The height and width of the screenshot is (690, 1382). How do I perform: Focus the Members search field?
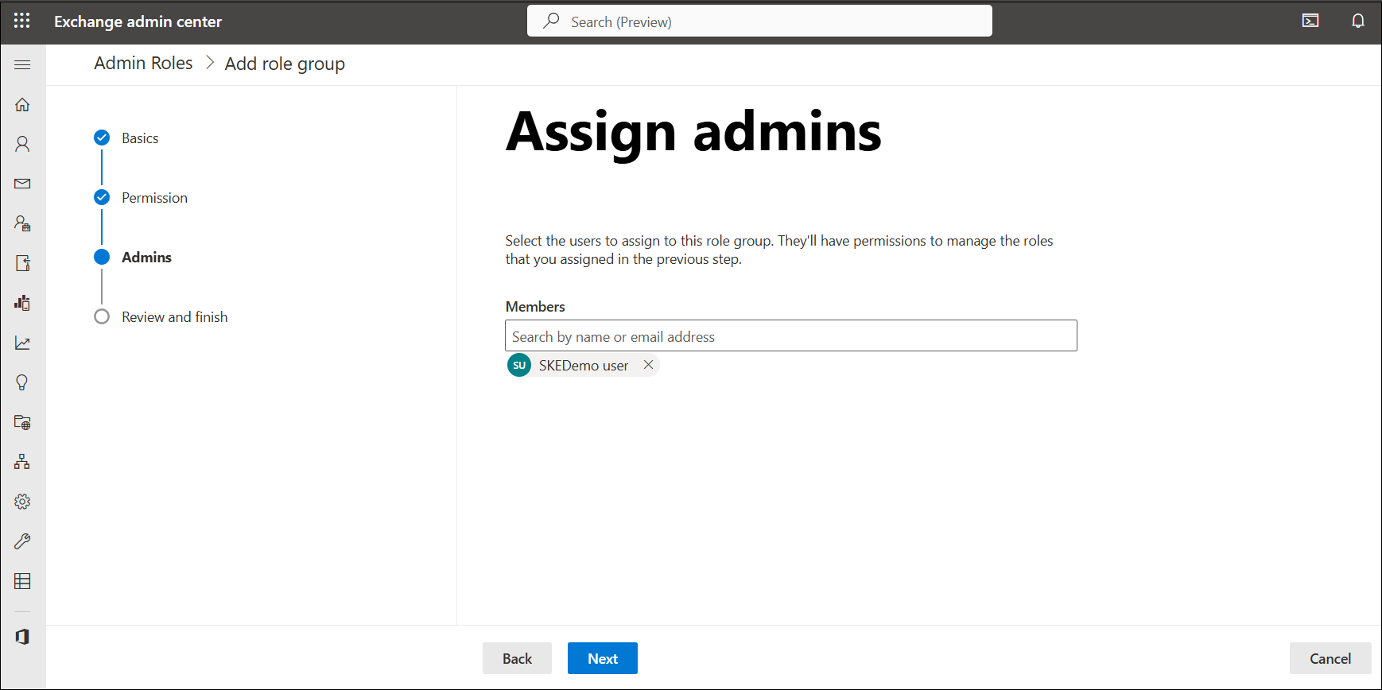pyautogui.click(x=790, y=336)
